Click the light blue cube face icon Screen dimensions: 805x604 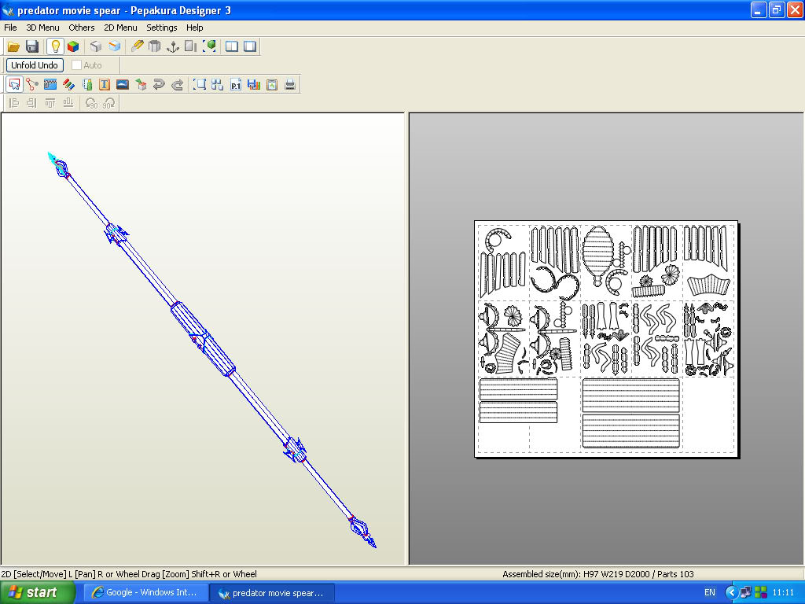click(114, 46)
